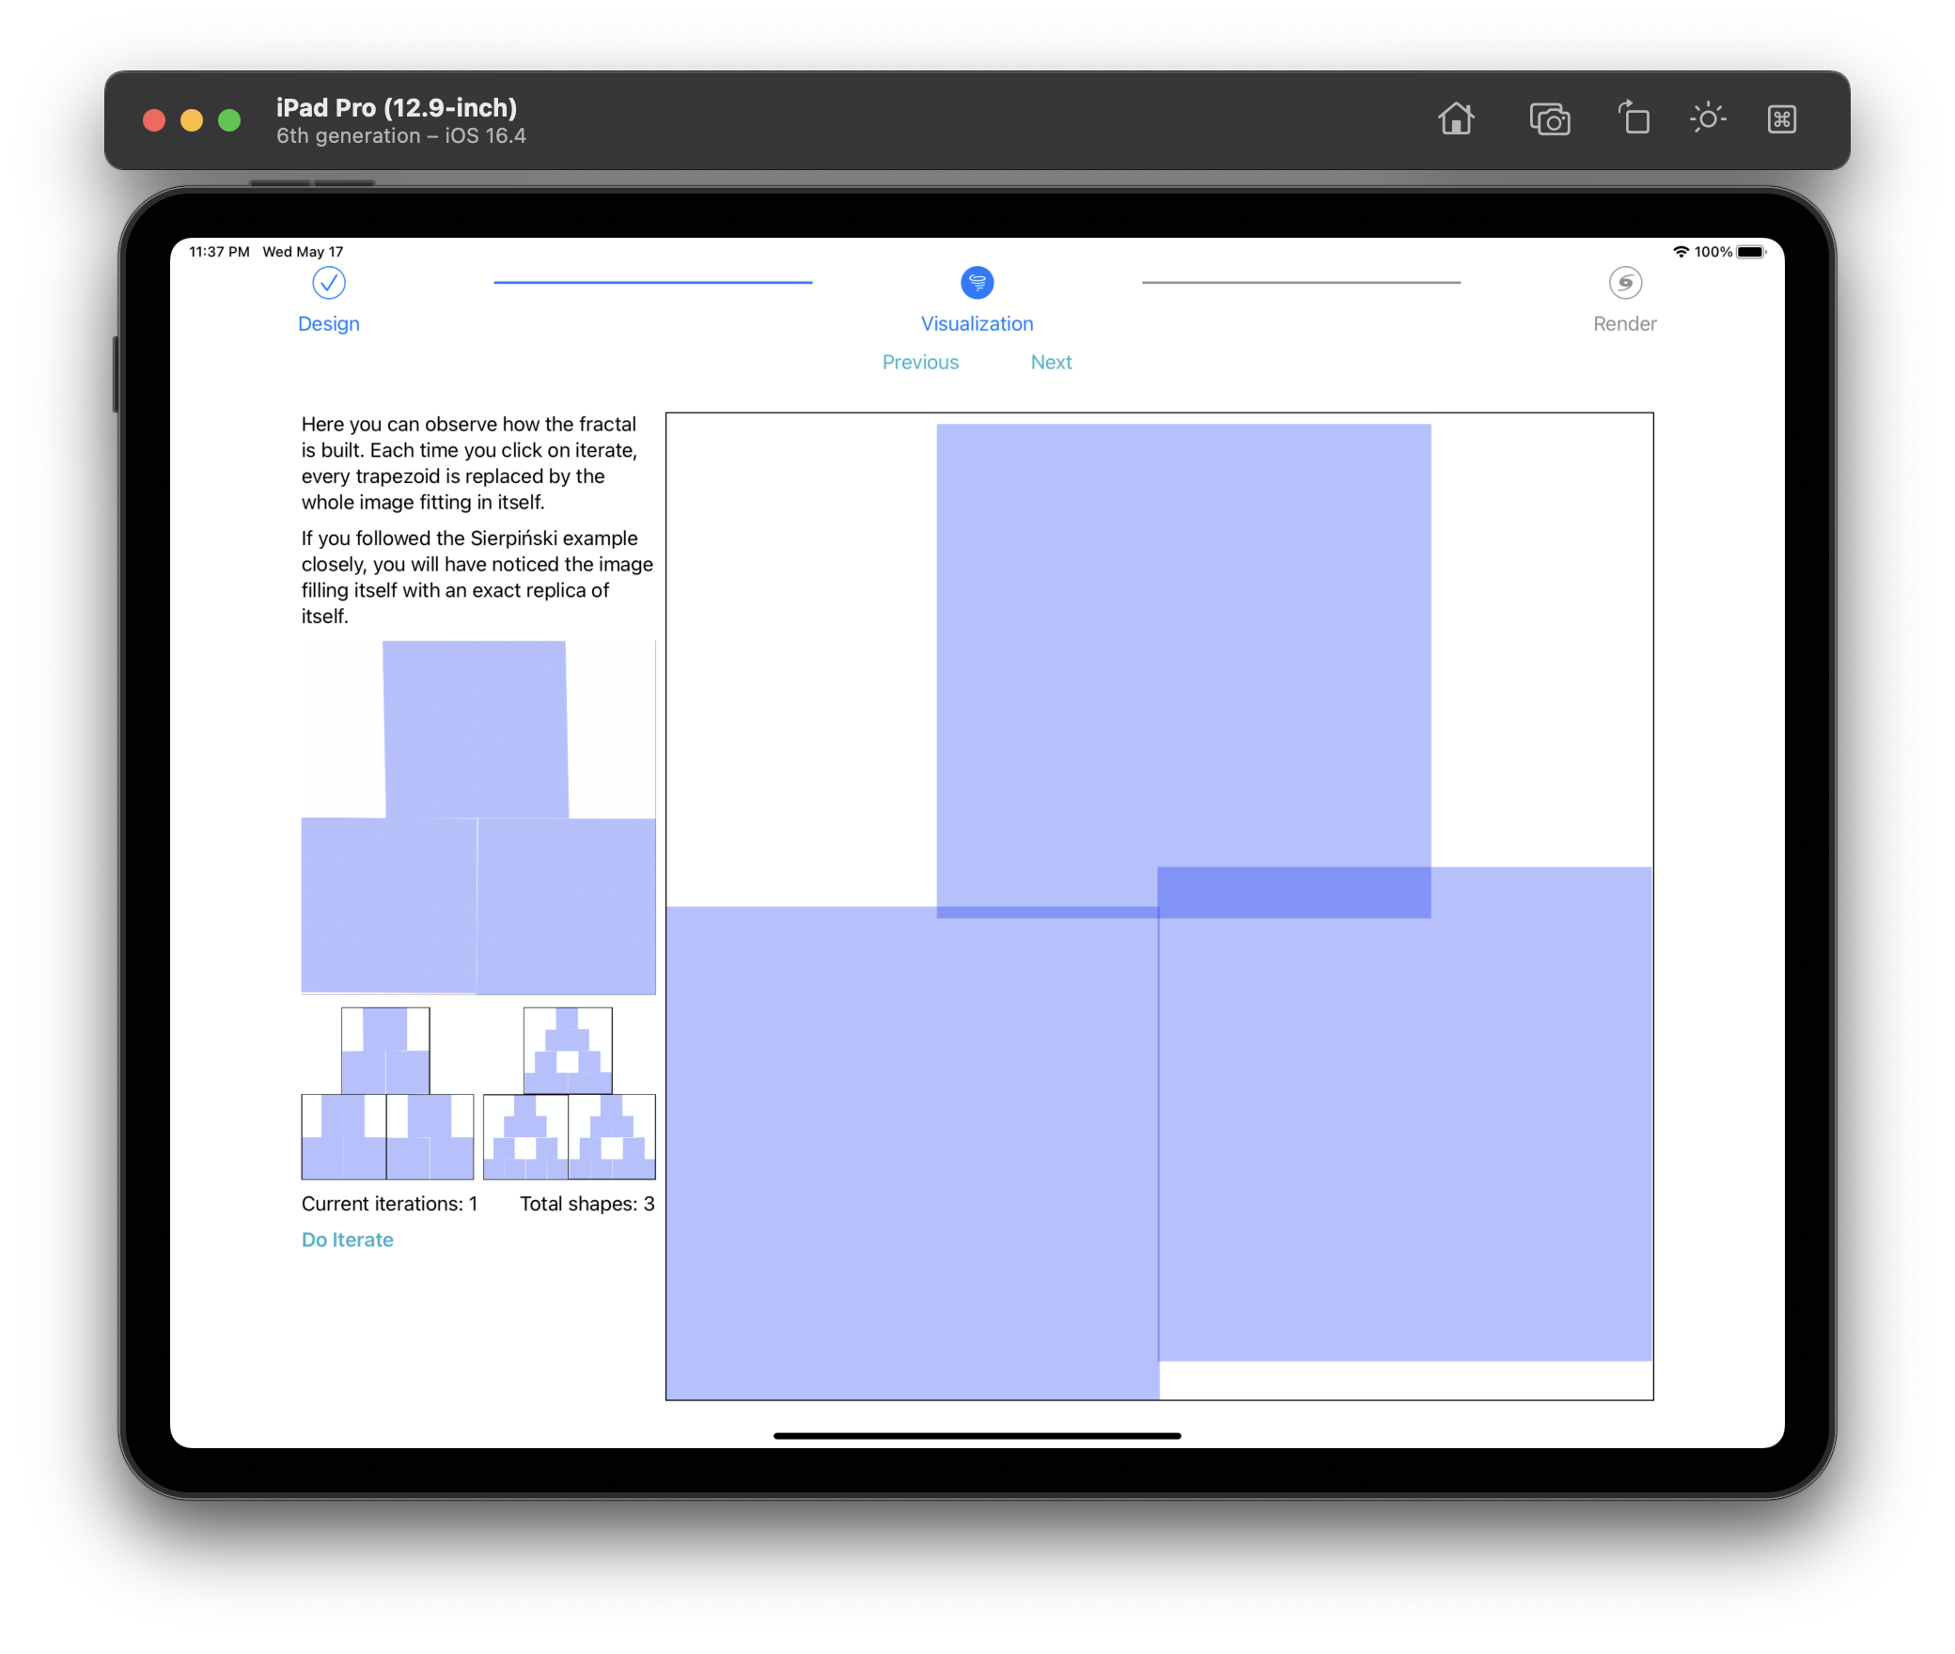Image resolution: width=1955 pixels, height=1654 pixels.
Task: Click the large three-square example image
Action: [x=477, y=817]
